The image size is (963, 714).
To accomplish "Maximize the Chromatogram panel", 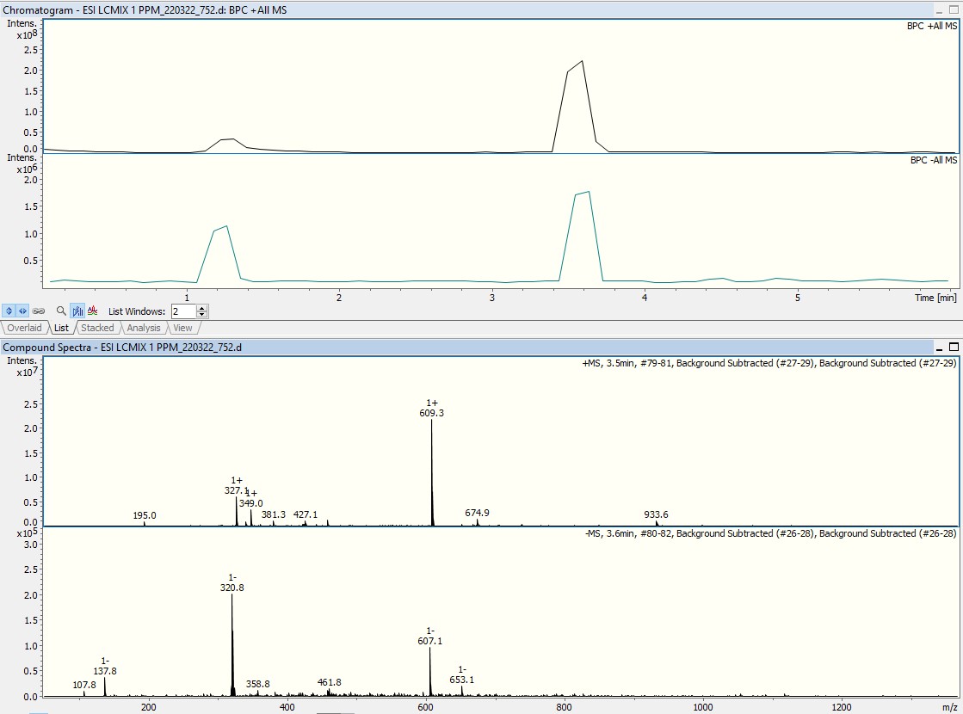I will [953, 9].
